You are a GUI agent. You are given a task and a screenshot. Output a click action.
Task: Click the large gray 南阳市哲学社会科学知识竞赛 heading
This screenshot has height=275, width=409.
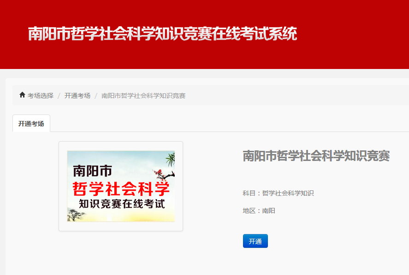point(316,156)
